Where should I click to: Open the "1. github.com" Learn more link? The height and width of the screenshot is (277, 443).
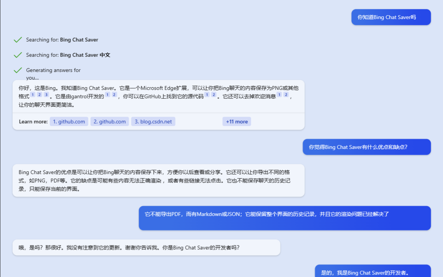click(x=69, y=122)
